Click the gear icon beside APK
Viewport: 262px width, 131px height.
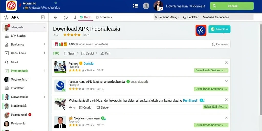(x=6, y=17)
